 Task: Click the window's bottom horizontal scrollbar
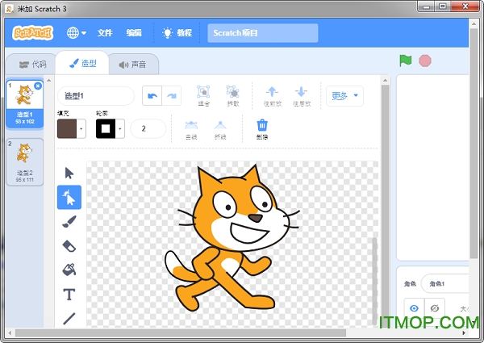[181, 333]
